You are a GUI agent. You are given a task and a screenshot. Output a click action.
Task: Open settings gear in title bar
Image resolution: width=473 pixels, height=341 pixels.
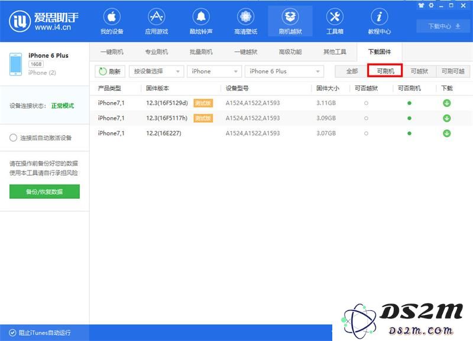coord(432,5)
